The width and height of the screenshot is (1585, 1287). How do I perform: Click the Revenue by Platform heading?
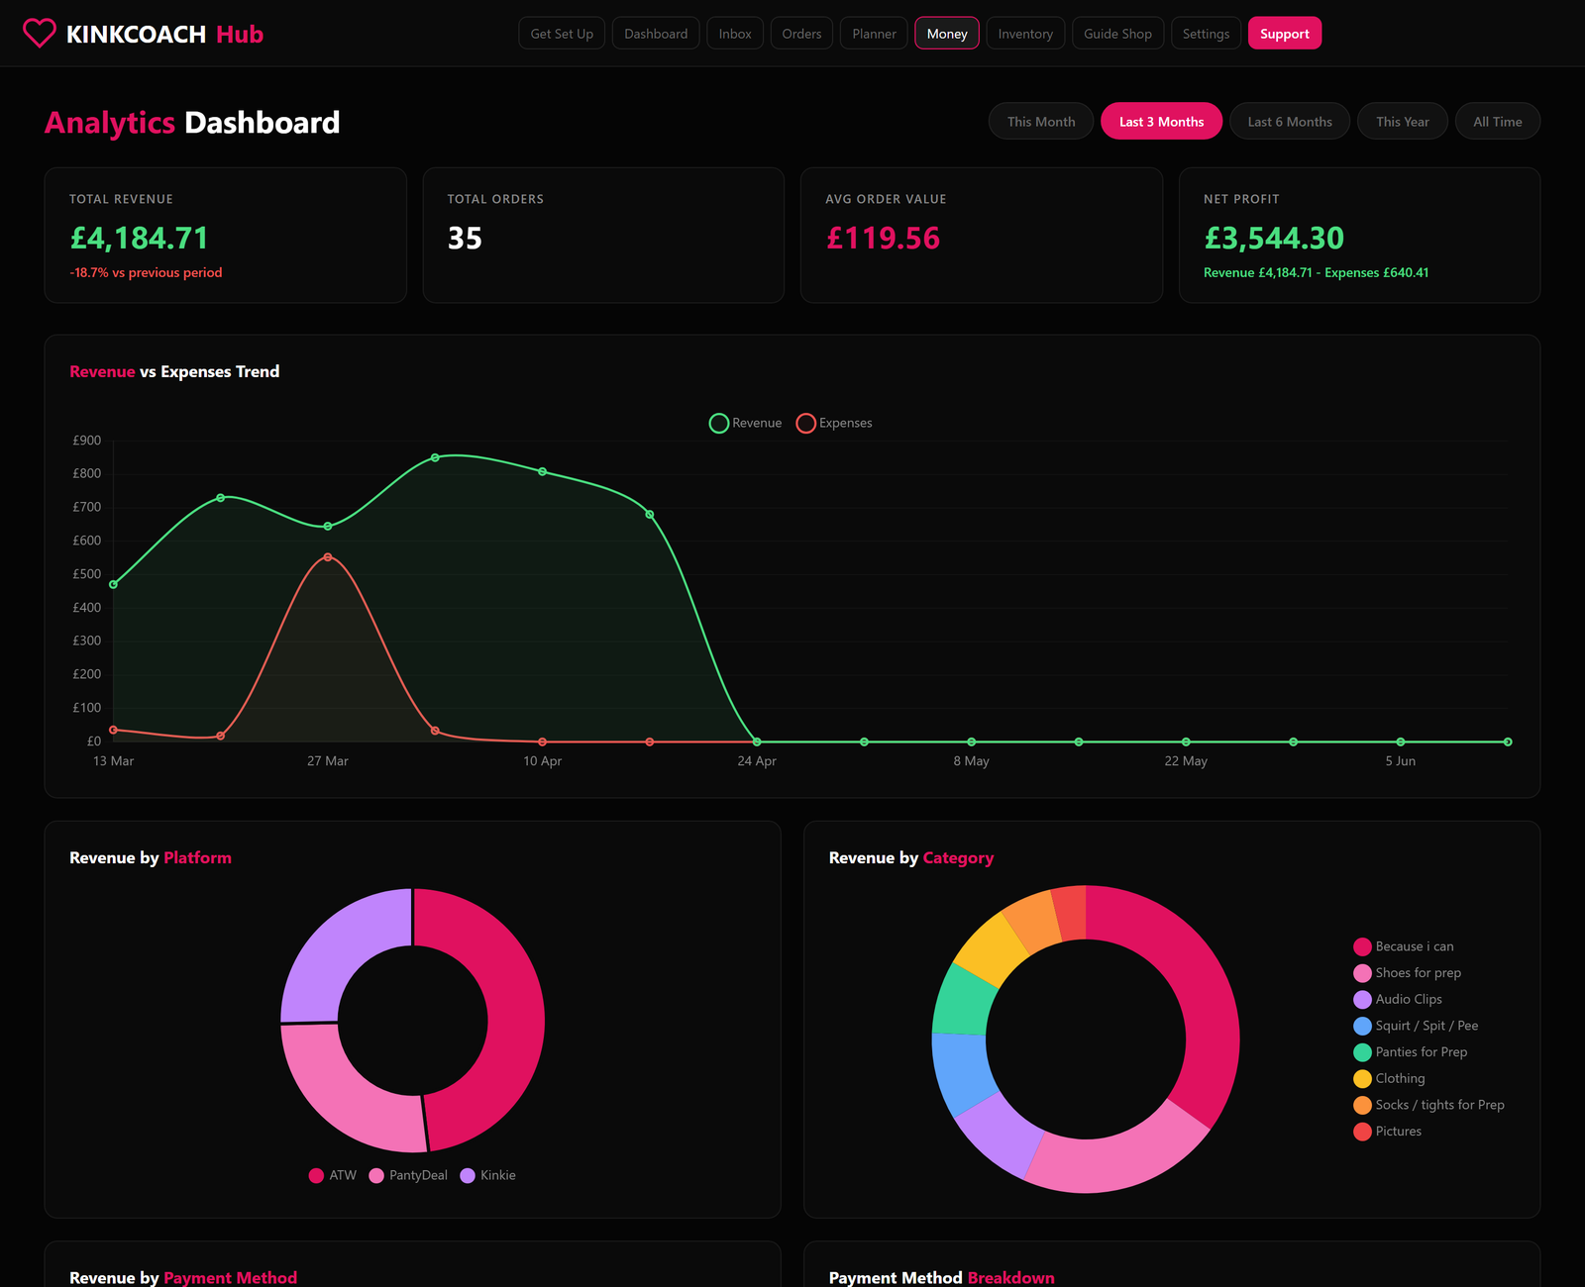click(151, 857)
